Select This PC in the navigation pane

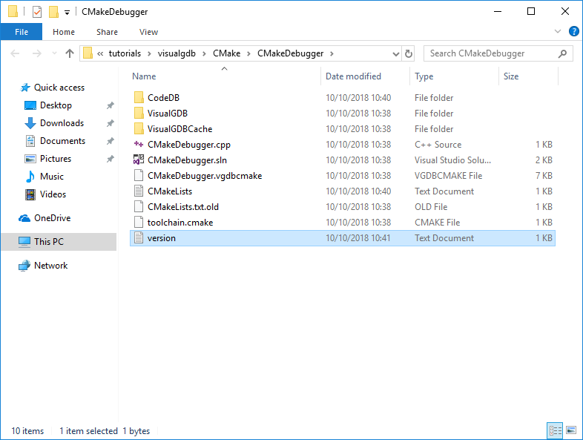click(x=59, y=242)
